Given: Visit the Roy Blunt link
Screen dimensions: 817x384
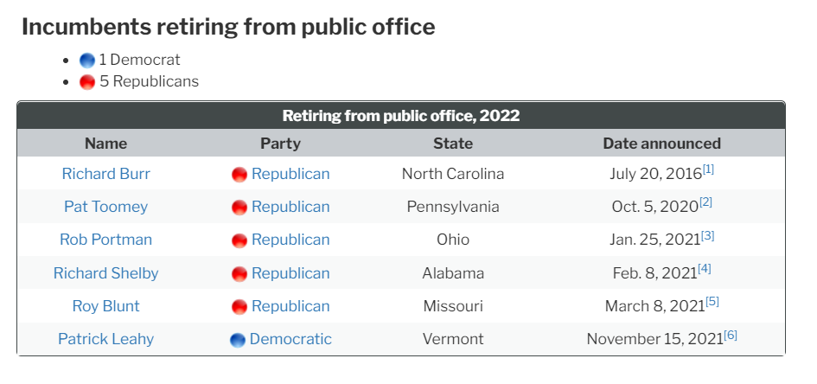Looking at the screenshot, I should 105,305.
